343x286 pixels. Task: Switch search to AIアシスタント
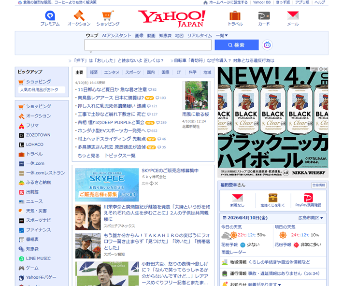pyautogui.click(x=116, y=35)
